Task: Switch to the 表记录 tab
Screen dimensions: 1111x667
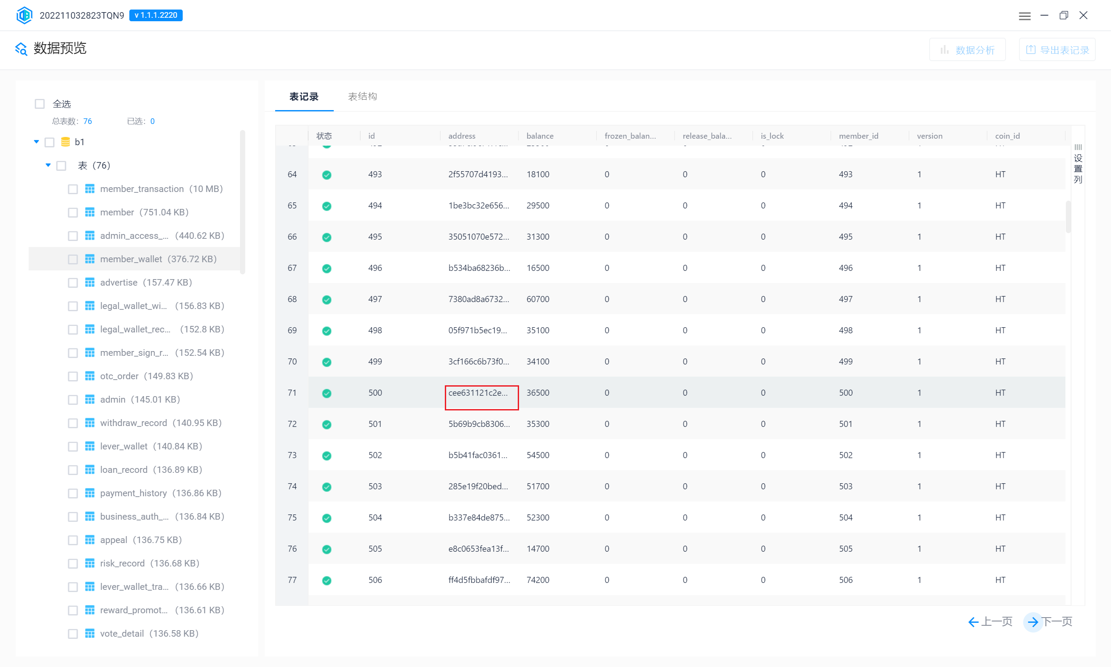Action: [x=304, y=97]
